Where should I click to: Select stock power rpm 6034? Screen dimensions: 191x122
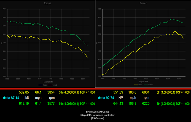146,92
